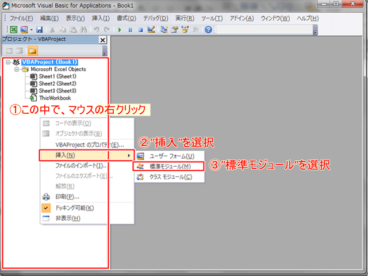This screenshot has height=276, width=368.
Task: Select Sheet2 (Sheet2) in the project tree
Action: pyautogui.click(x=57, y=83)
